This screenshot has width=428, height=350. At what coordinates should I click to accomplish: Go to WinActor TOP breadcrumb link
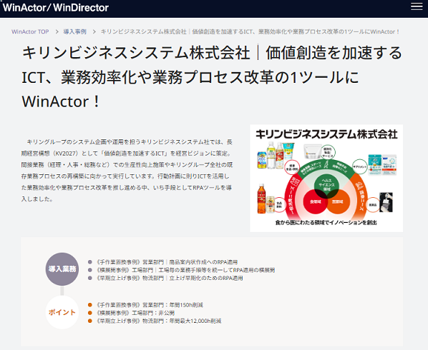tap(30, 31)
